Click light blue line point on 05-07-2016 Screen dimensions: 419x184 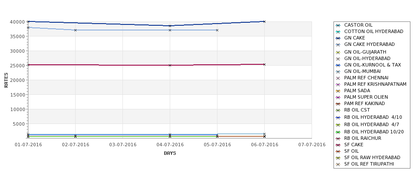click(217, 30)
